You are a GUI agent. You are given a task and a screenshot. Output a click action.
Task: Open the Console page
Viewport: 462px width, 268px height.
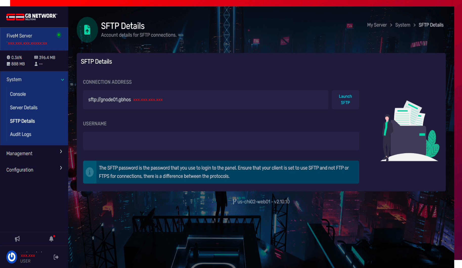coord(18,94)
